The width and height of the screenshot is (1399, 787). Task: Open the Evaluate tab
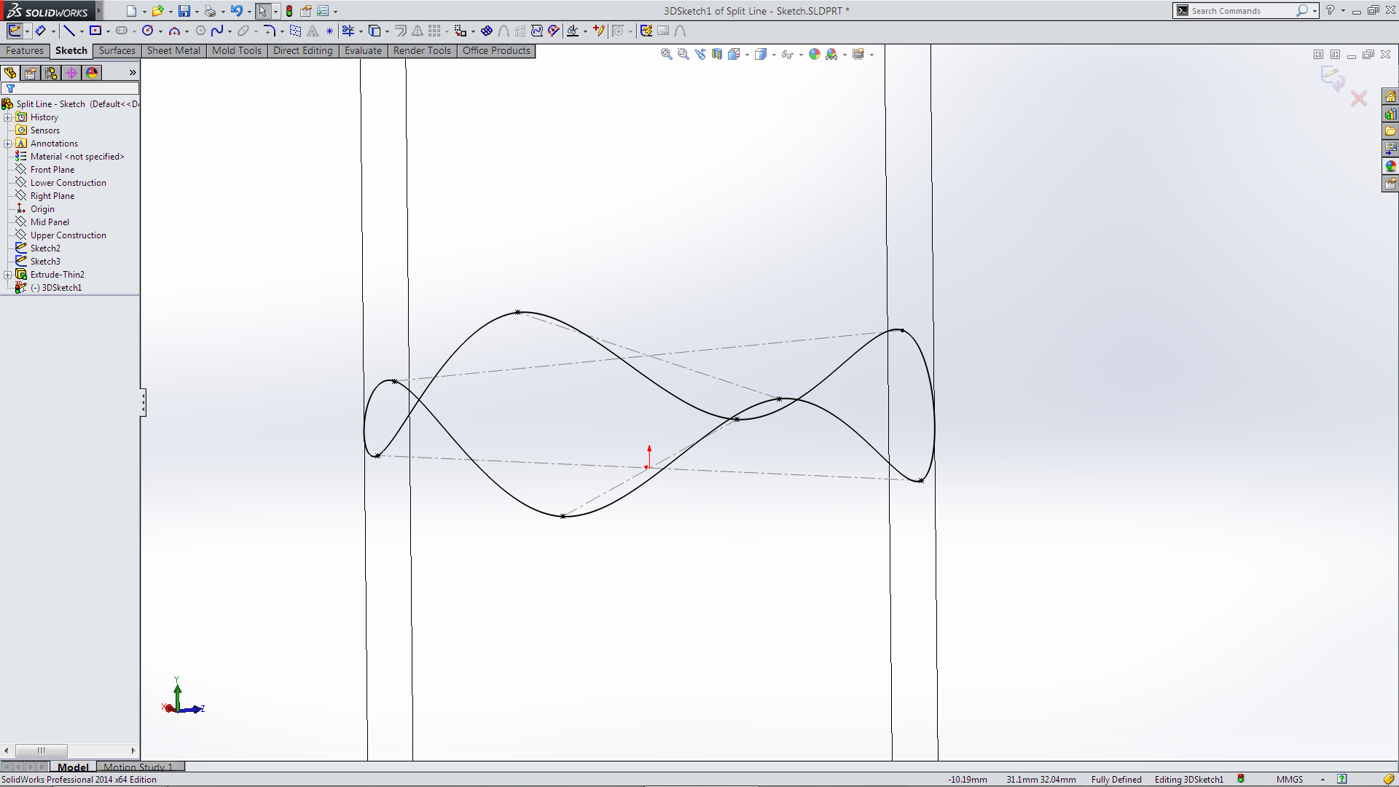363,51
